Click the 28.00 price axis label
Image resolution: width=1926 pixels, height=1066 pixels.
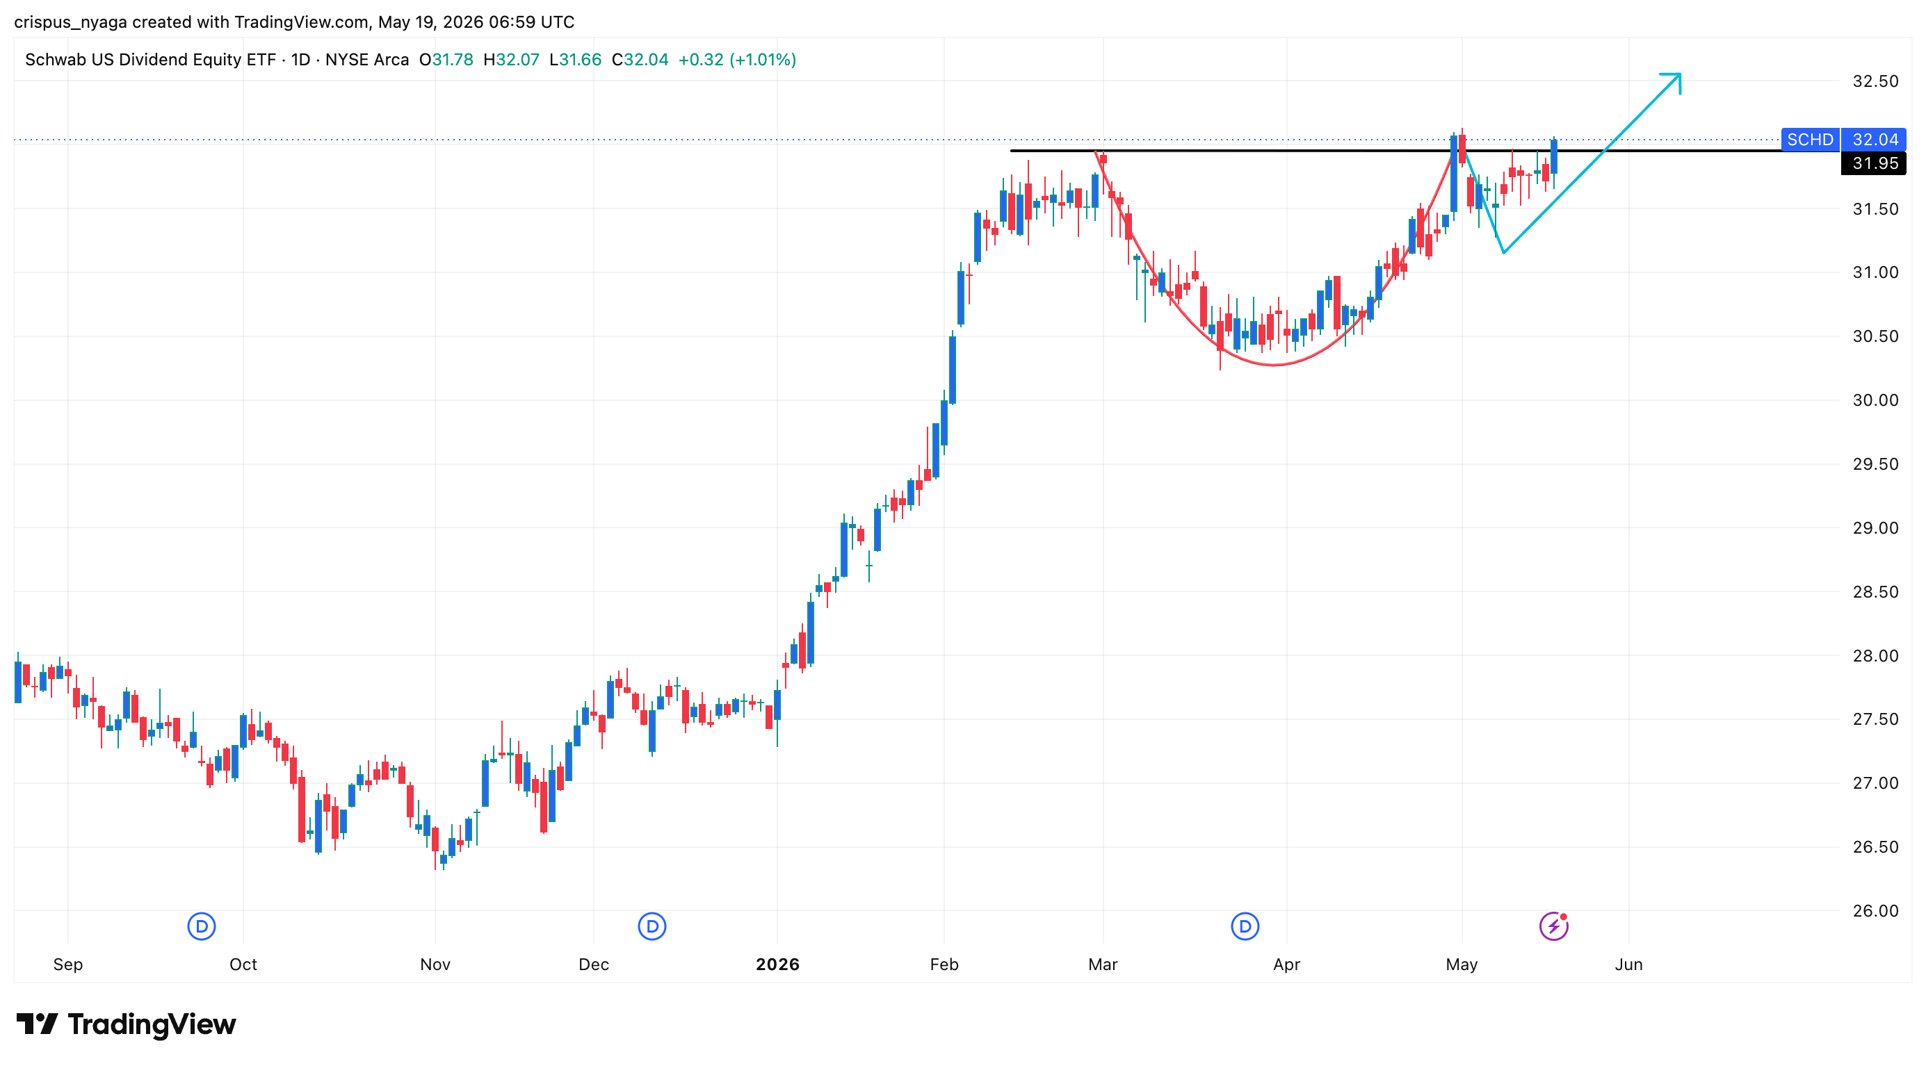1875,656
